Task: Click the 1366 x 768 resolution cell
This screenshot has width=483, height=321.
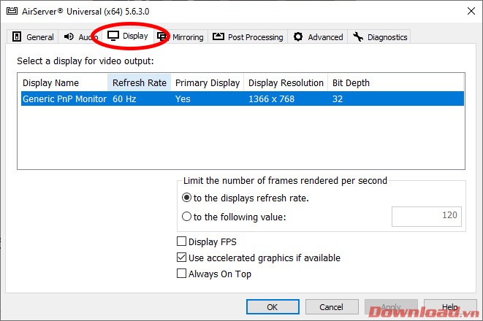Action: 271,99
